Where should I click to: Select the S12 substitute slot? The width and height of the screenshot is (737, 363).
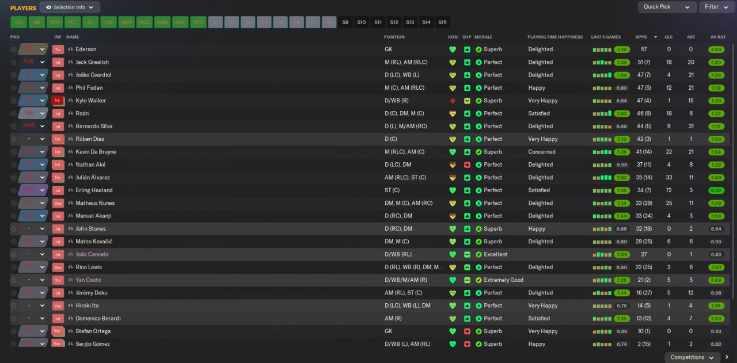[394, 22]
